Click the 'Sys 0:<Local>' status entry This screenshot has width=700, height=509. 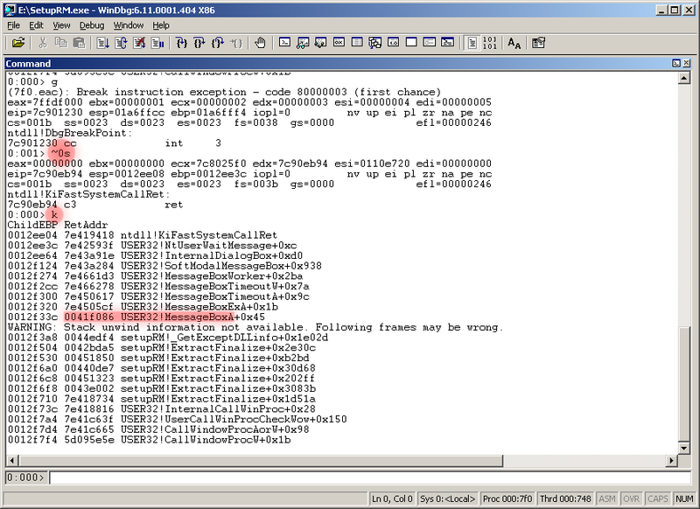pyautogui.click(x=448, y=499)
